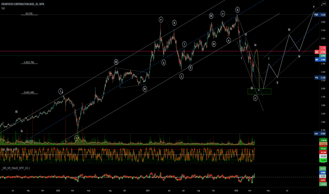Click the Jun time axis label
This screenshot has width=329, height=194.
183,190
